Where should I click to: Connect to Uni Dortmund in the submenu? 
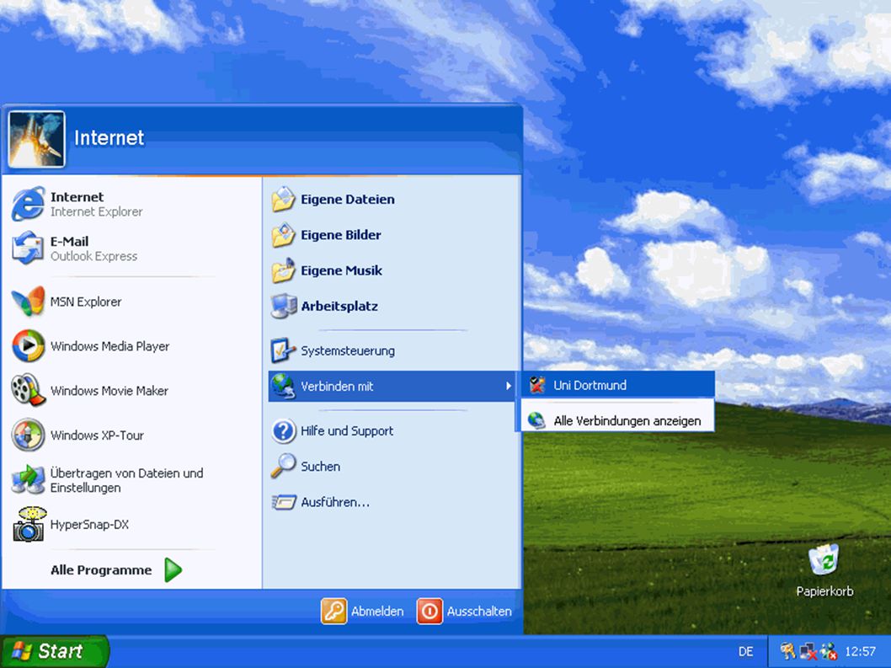pos(617,385)
